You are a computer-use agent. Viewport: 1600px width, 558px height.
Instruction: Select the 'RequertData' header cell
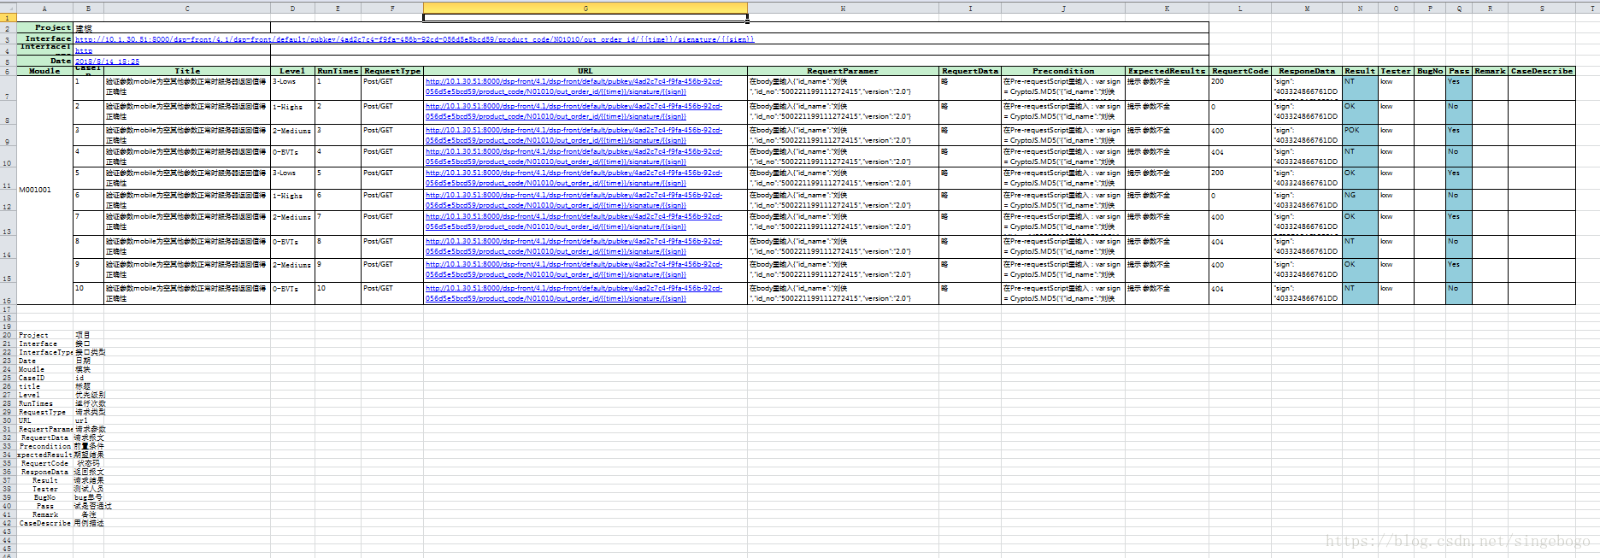click(970, 71)
